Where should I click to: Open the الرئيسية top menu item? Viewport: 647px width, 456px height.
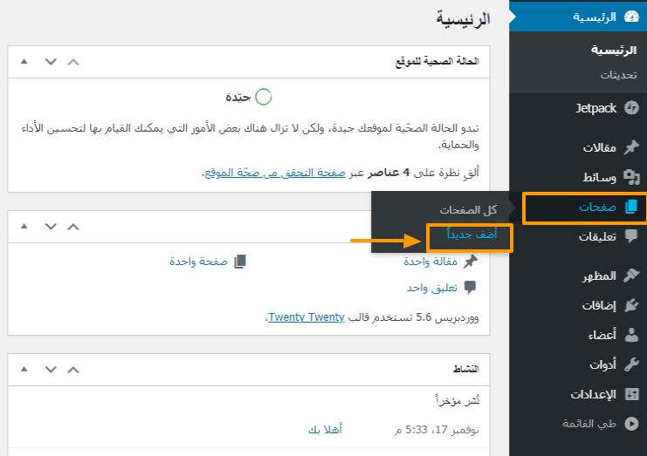coord(578,17)
